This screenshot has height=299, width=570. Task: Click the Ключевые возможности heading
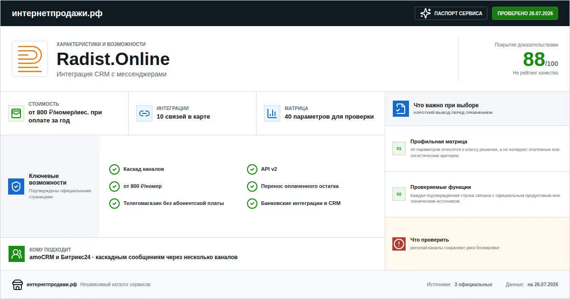click(47, 179)
